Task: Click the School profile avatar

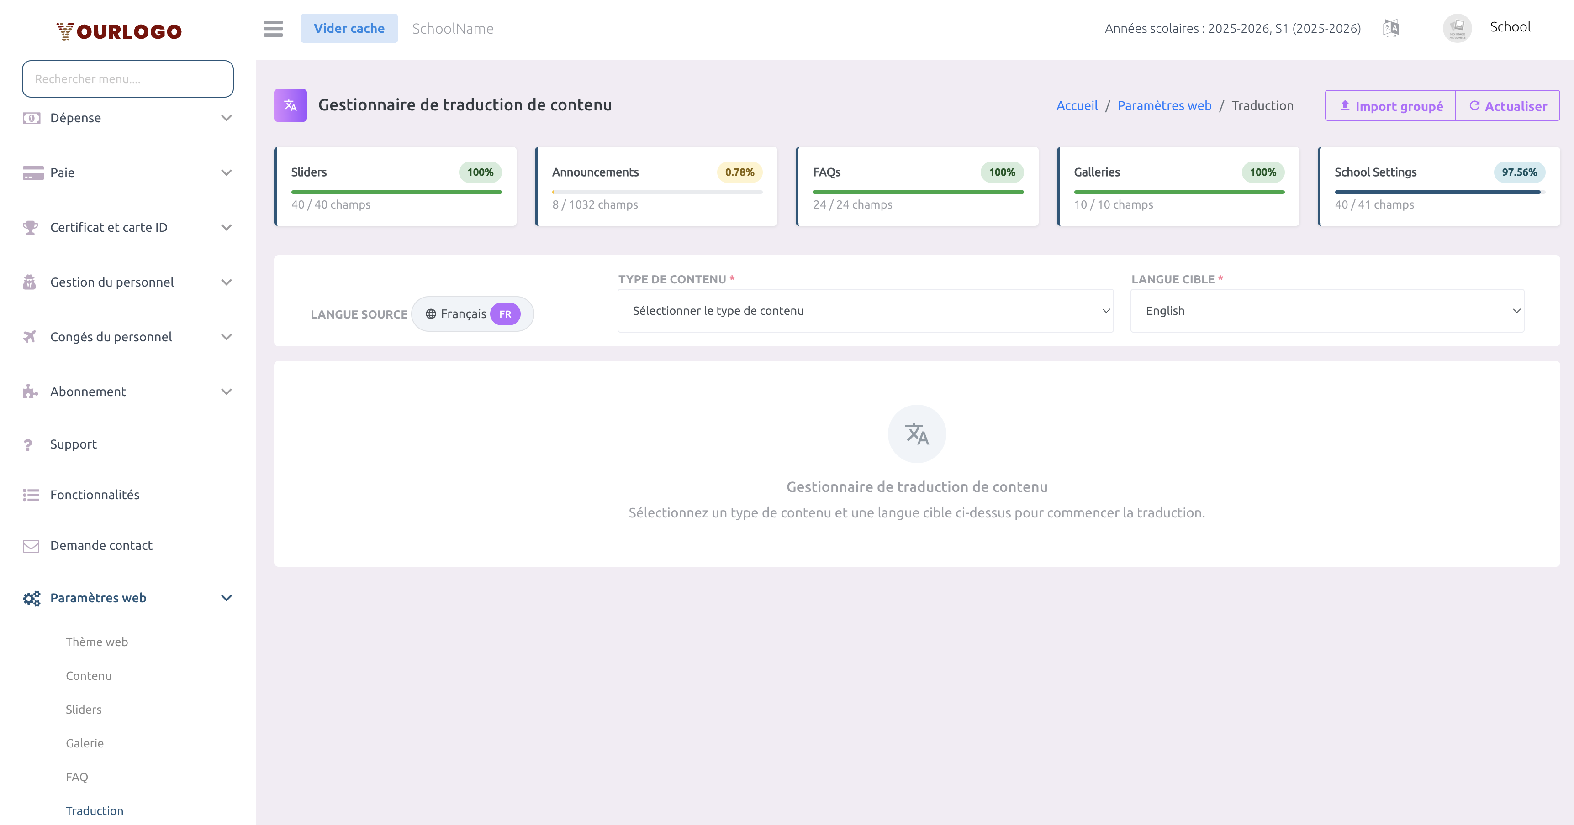Action: 1456,28
